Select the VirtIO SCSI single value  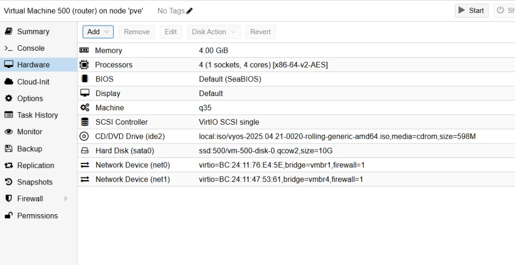tap(229, 122)
